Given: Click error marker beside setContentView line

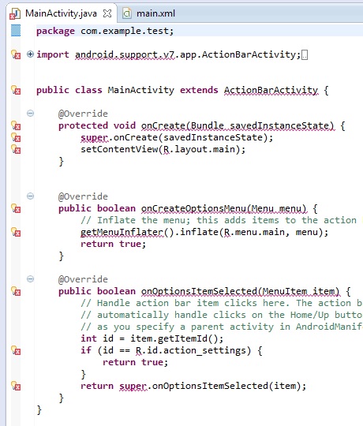Looking at the screenshot, I should coord(16,149).
